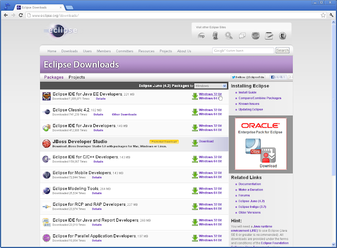
Task: Open Compare/Combine Packages link
Action: 260,98
